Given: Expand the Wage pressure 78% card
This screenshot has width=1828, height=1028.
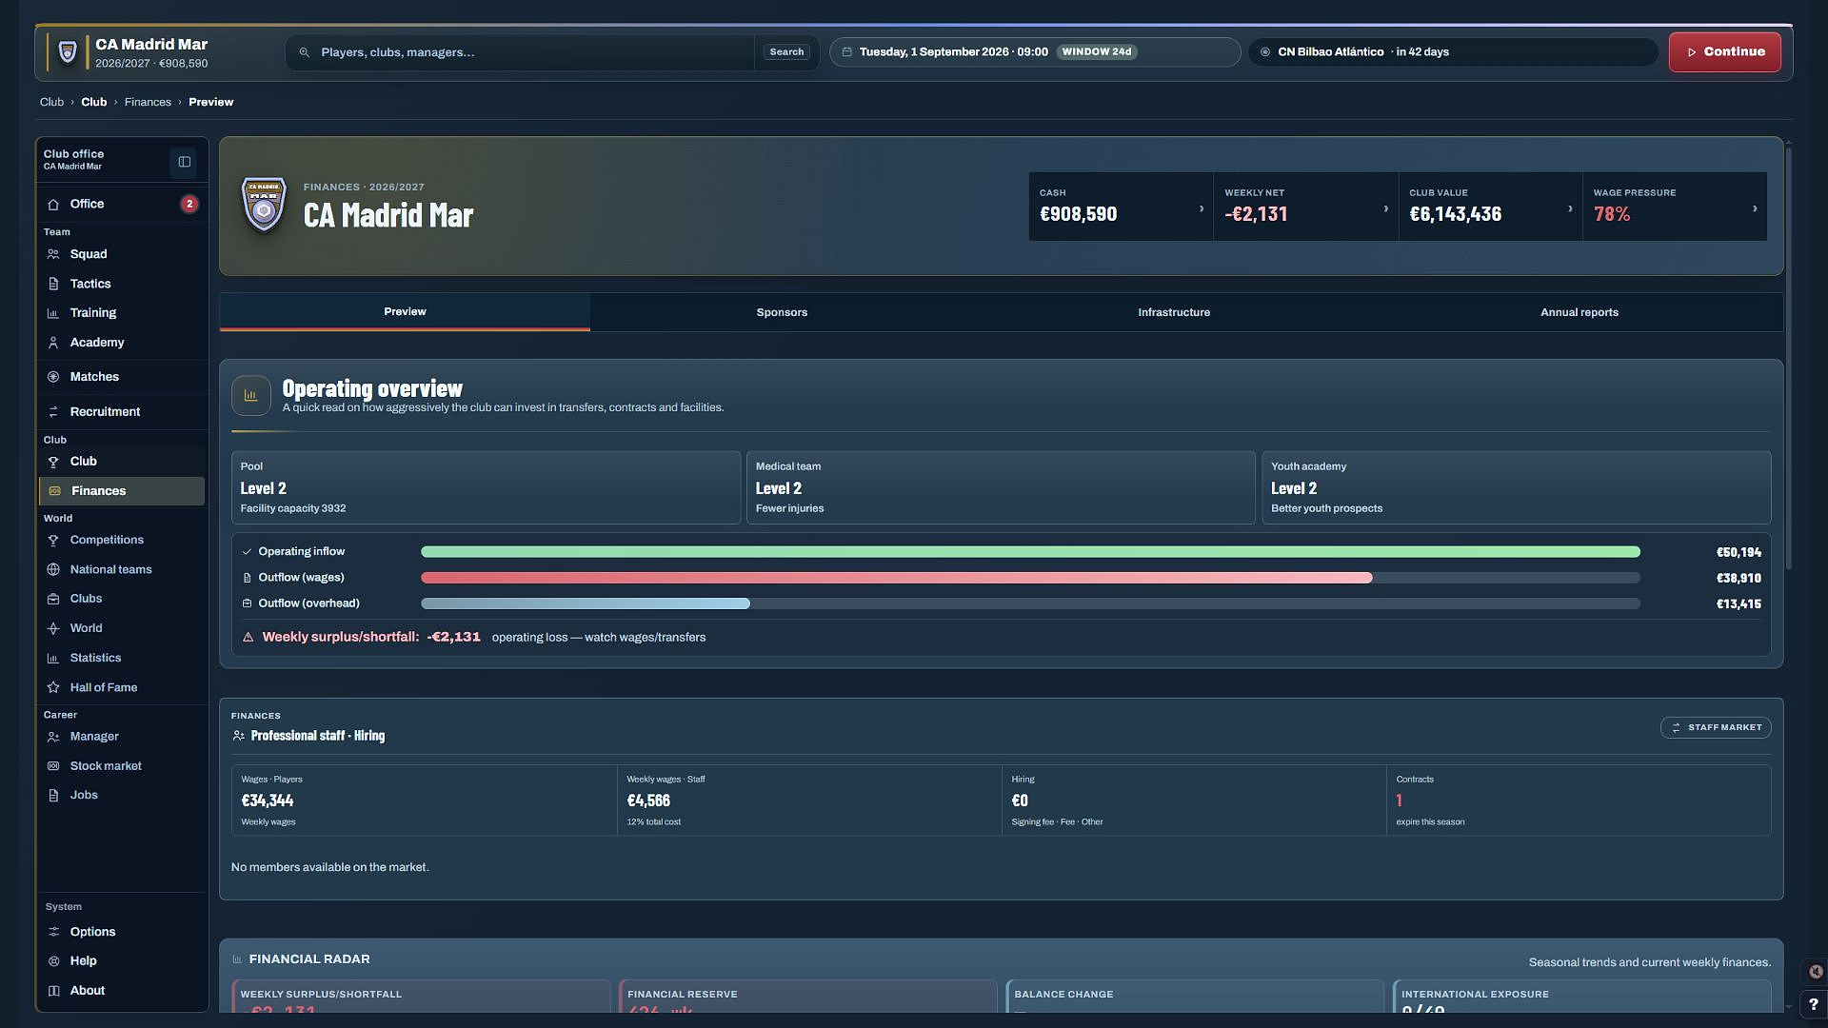Looking at the screenshot, I should coord(1675,207).
